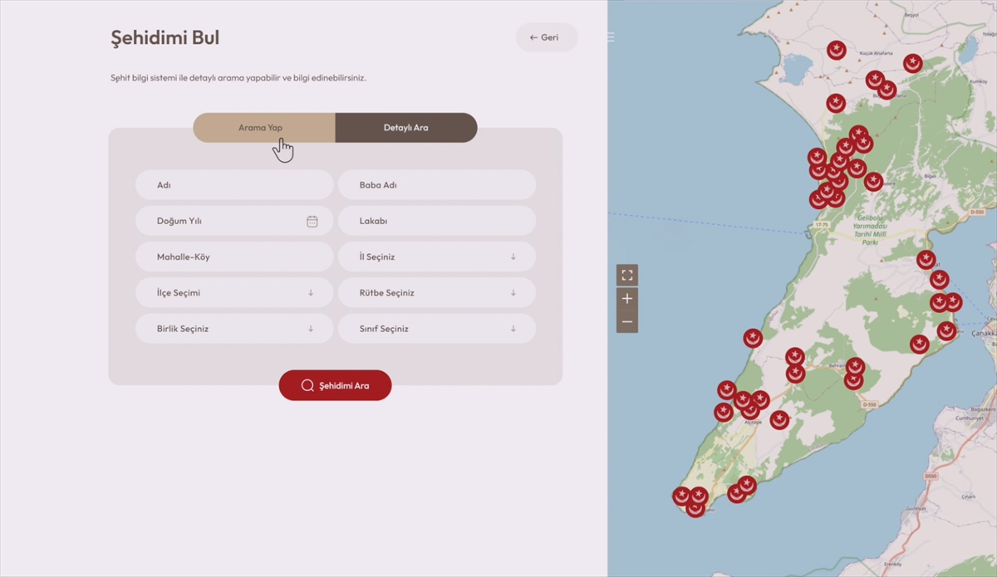Click the Adı input field
This screenshot has width=997, height=577.
(x=234, y=185)
